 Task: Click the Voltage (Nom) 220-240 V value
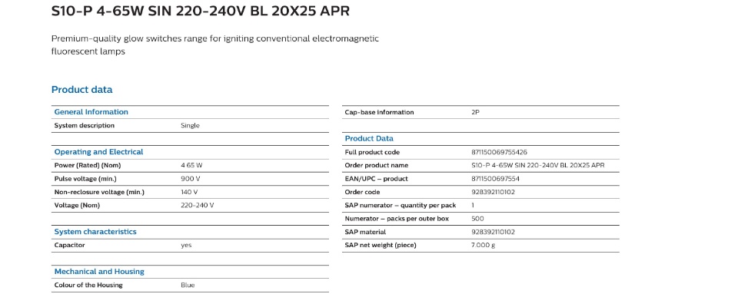(198, 205)
